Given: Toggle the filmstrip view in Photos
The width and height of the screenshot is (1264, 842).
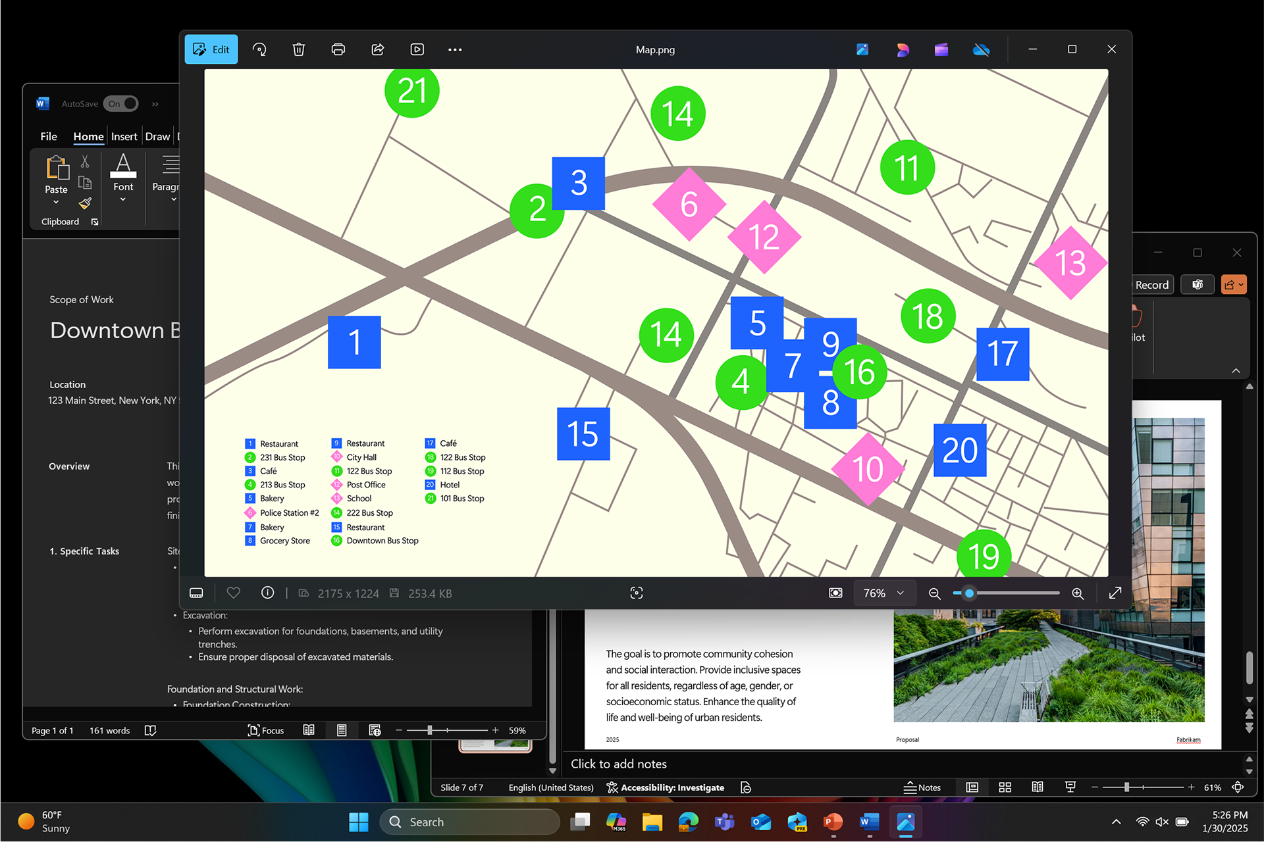Looking at the screenshot, I should 196,593.
